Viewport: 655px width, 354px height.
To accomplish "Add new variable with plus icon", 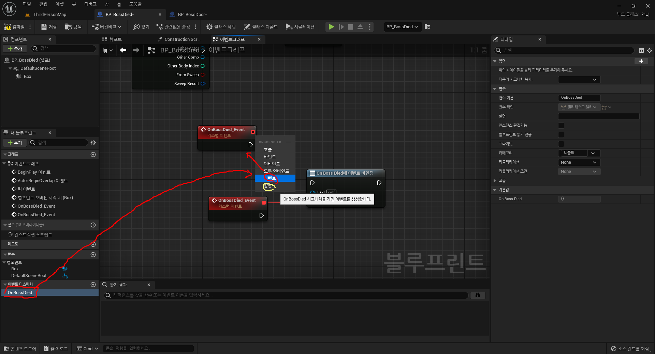I will [93, 255].
